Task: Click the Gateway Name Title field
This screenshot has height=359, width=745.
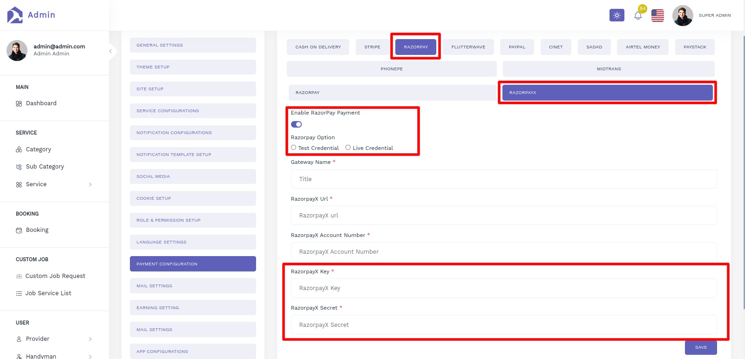Action: (x=504, y=179)
